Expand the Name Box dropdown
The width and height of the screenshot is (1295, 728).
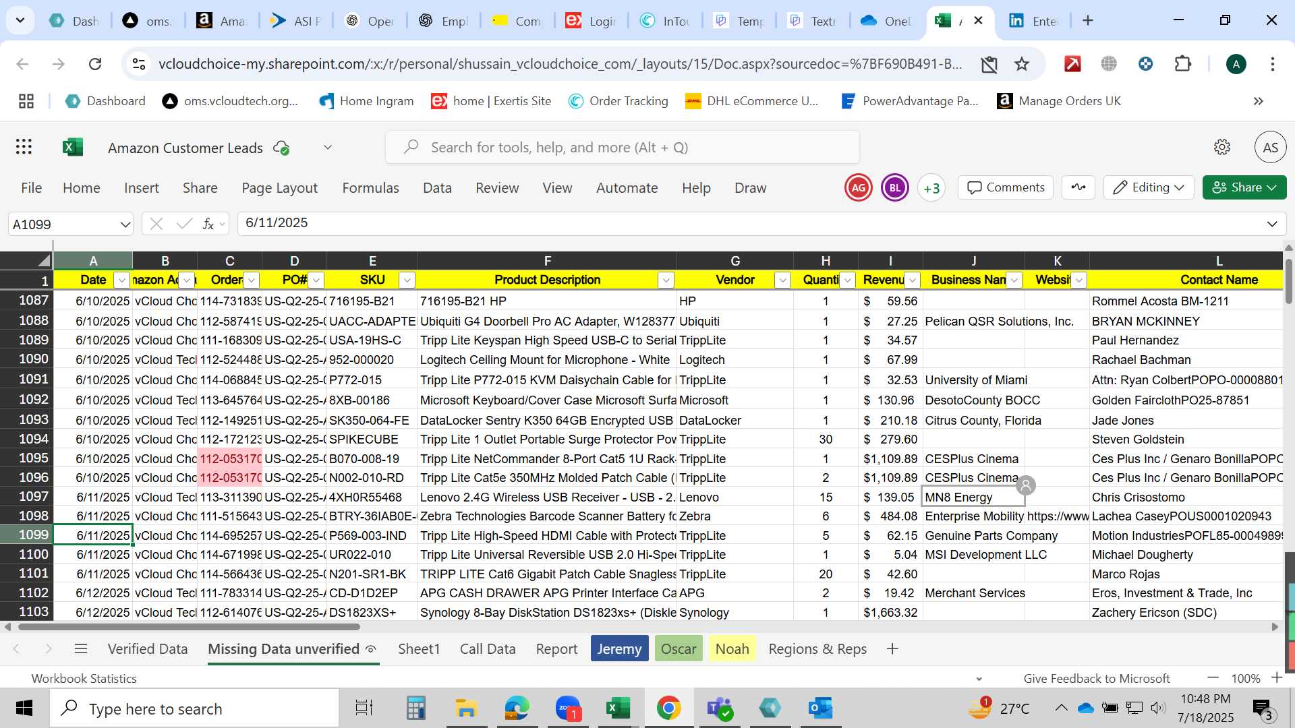pos(125,224)
